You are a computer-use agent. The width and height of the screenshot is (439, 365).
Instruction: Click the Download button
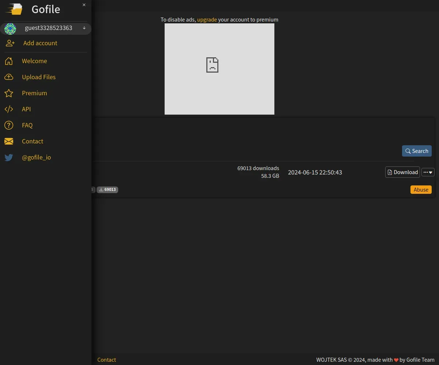[x=402, y=172]
